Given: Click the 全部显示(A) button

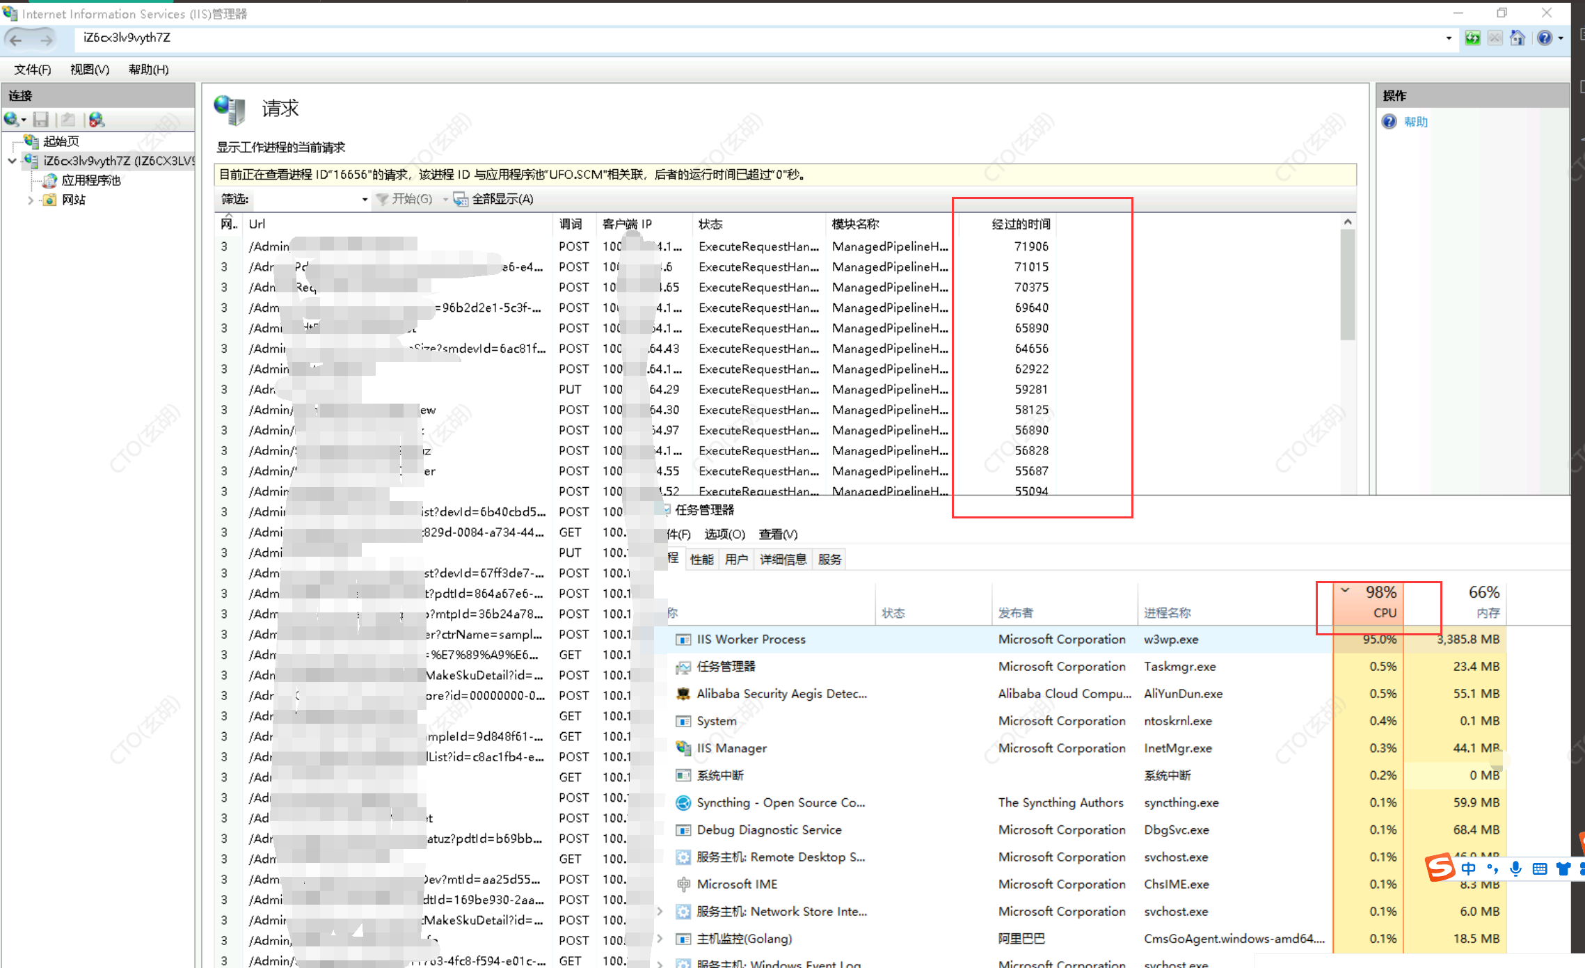Looking at the screenshot, I should (x=495, y=200).
